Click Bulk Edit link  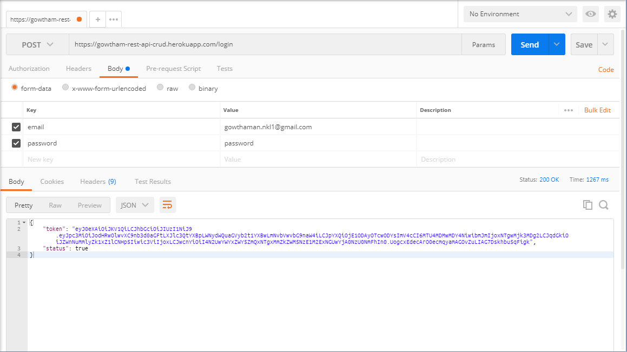click(x=597, y=110)
